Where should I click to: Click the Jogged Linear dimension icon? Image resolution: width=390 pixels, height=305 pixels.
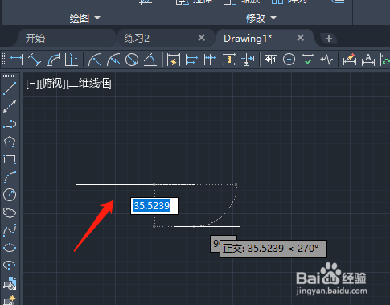(326, 60)
